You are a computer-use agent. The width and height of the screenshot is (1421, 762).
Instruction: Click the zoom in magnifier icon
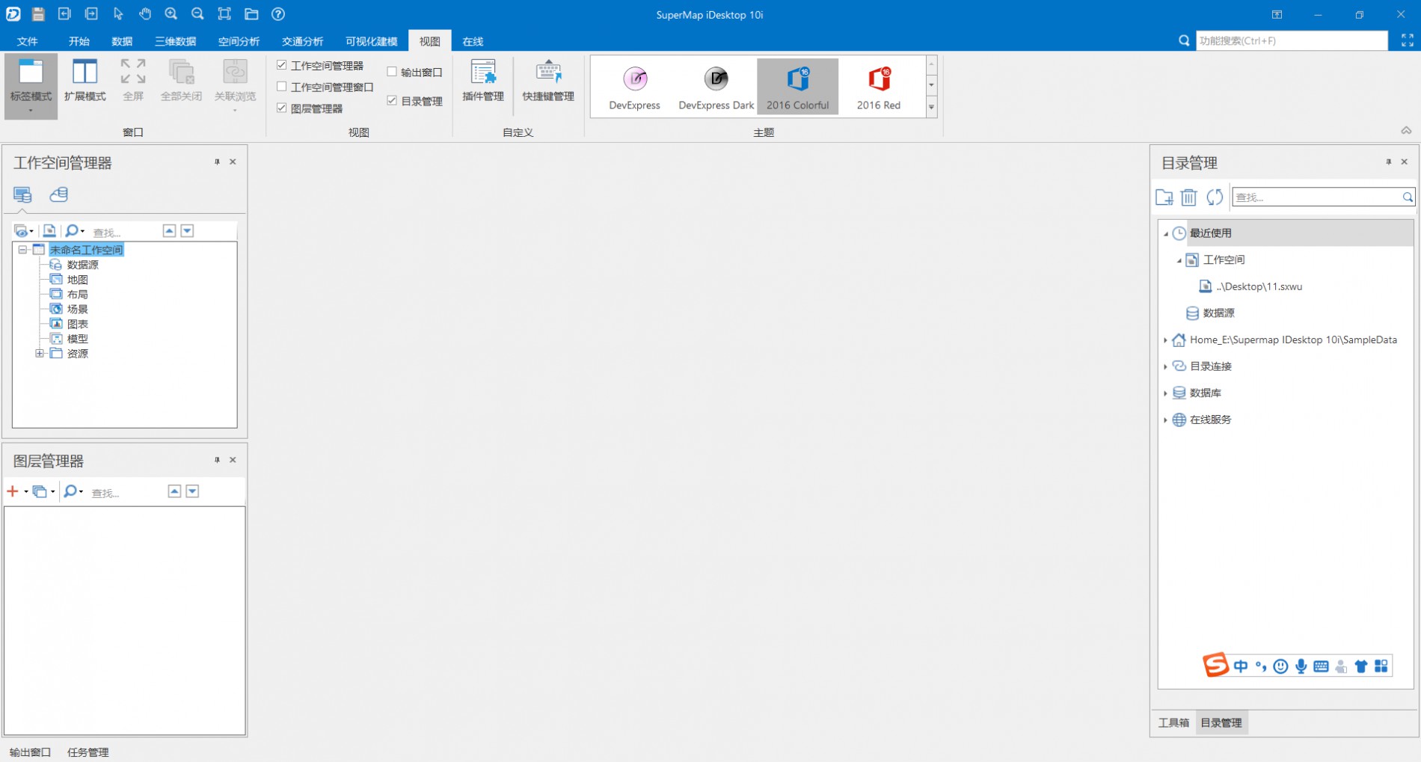tap(171, 14)
